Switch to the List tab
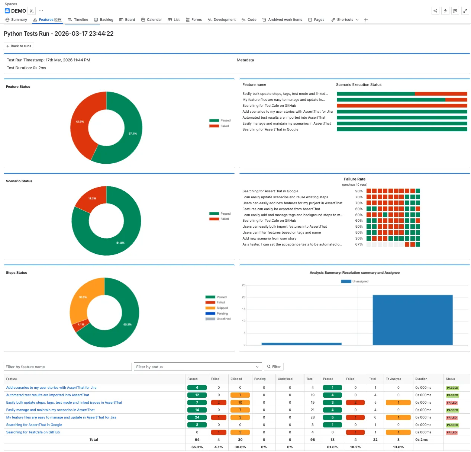Viewport: 471px width, 452px height. [174, 20]
